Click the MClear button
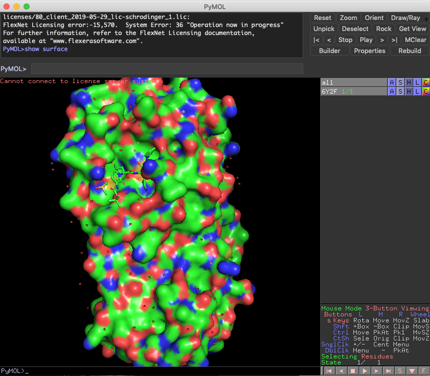This screenshot has height=376, width=430. 415,40
